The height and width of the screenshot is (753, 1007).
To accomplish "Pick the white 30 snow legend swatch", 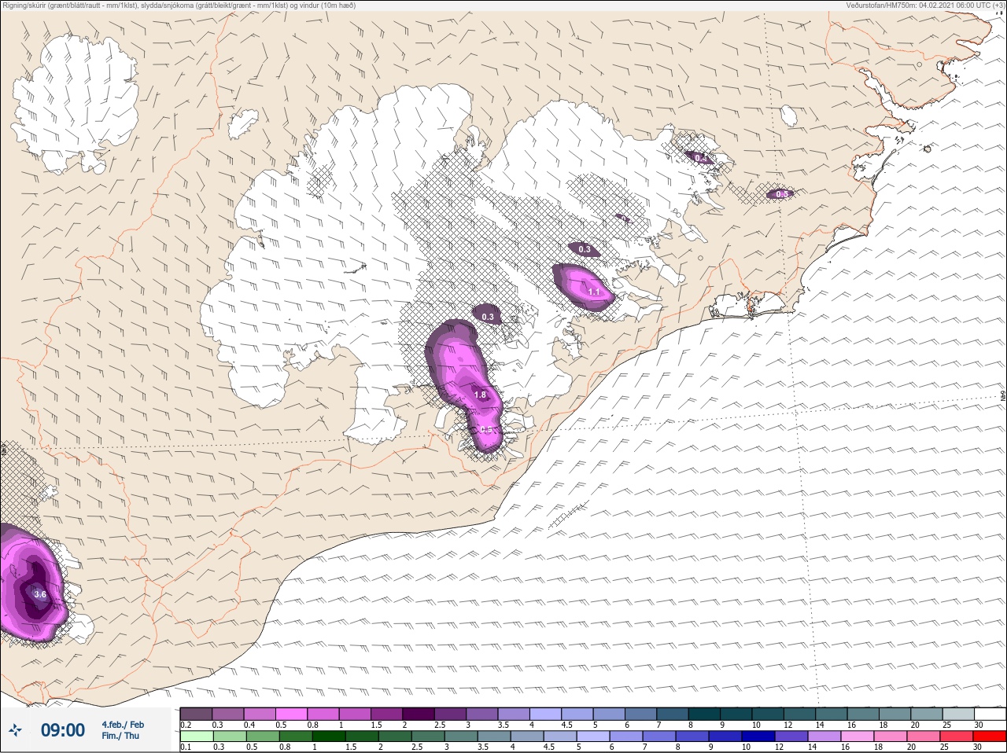I will click(x=990, y=714).
